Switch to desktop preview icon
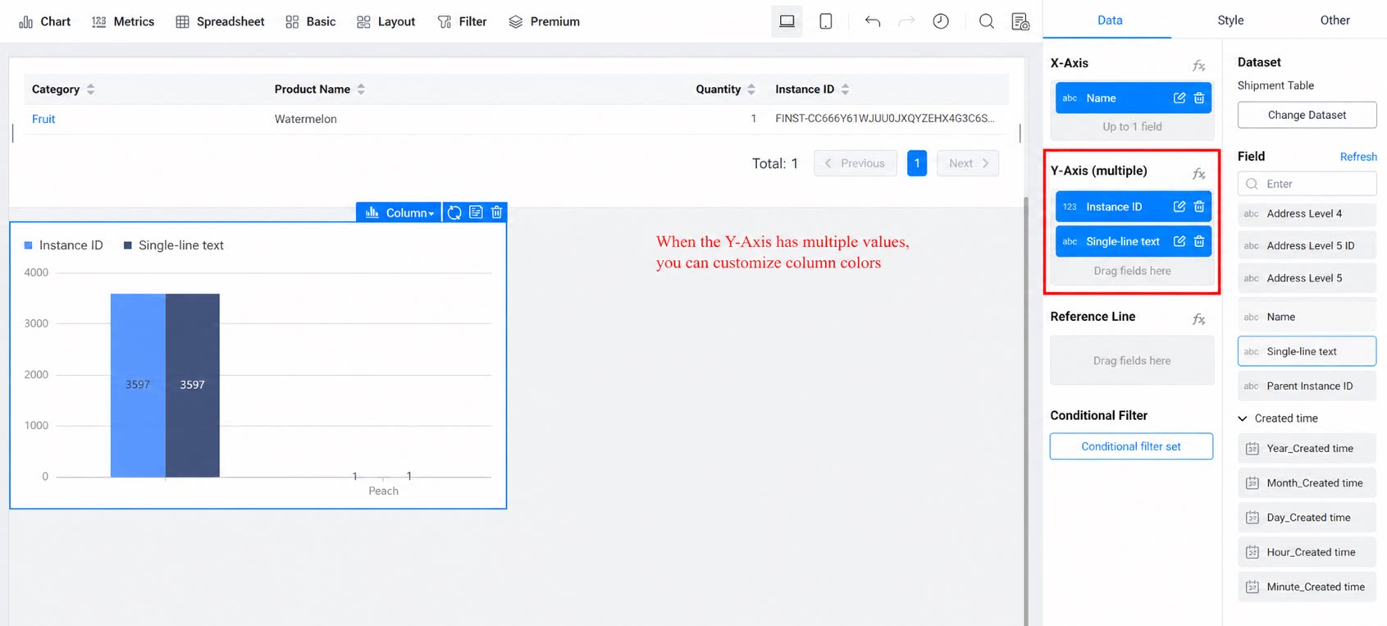 pos(787,21)
